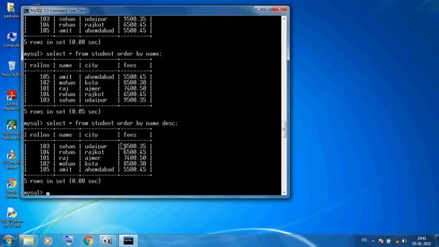Viewport: 439px width, 247px height.
Task: Select the Google Chrome desktop shortcut
Action: click(12, 189)
